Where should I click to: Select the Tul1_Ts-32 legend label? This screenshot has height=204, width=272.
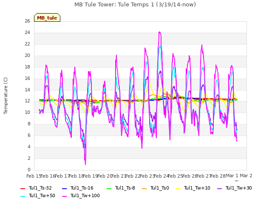coord(40,188)
